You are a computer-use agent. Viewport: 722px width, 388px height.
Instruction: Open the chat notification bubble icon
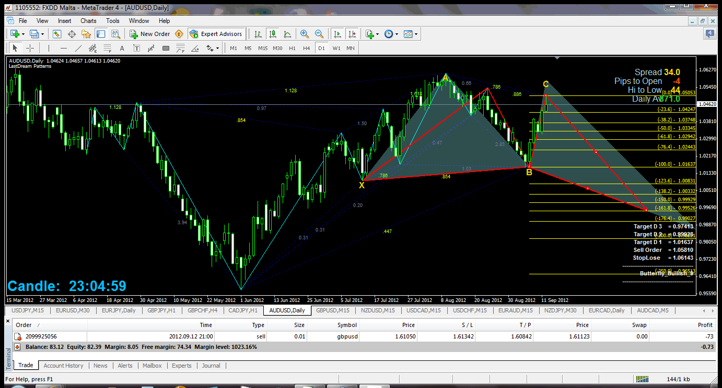point(709,34)
